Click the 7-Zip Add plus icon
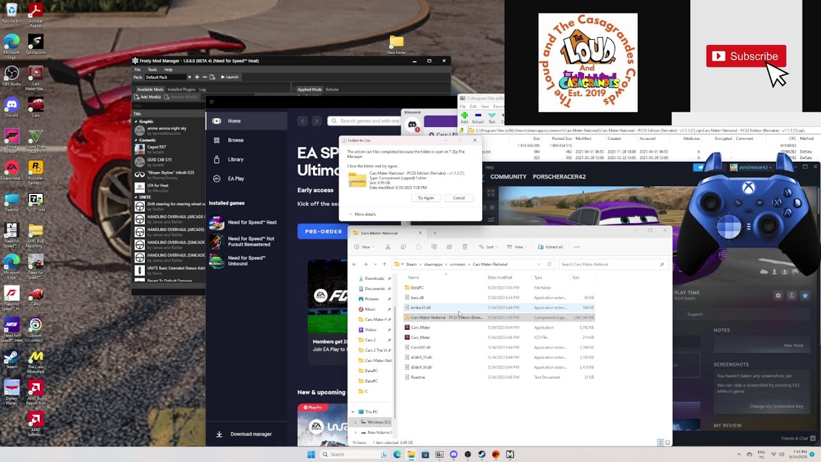 (x=464, y=116)
